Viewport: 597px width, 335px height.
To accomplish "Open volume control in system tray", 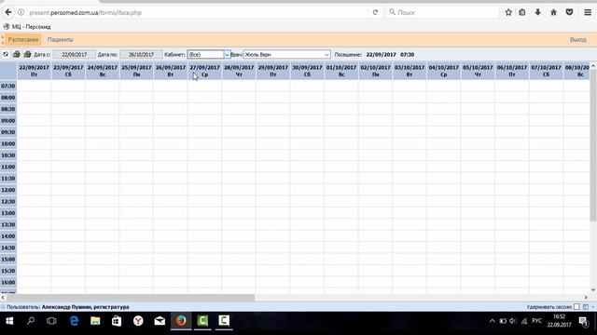I will (513, 321).
